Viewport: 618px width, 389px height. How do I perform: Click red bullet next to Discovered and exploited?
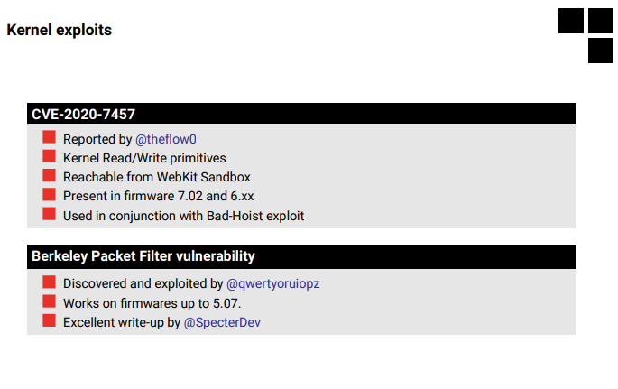[50, 282]
